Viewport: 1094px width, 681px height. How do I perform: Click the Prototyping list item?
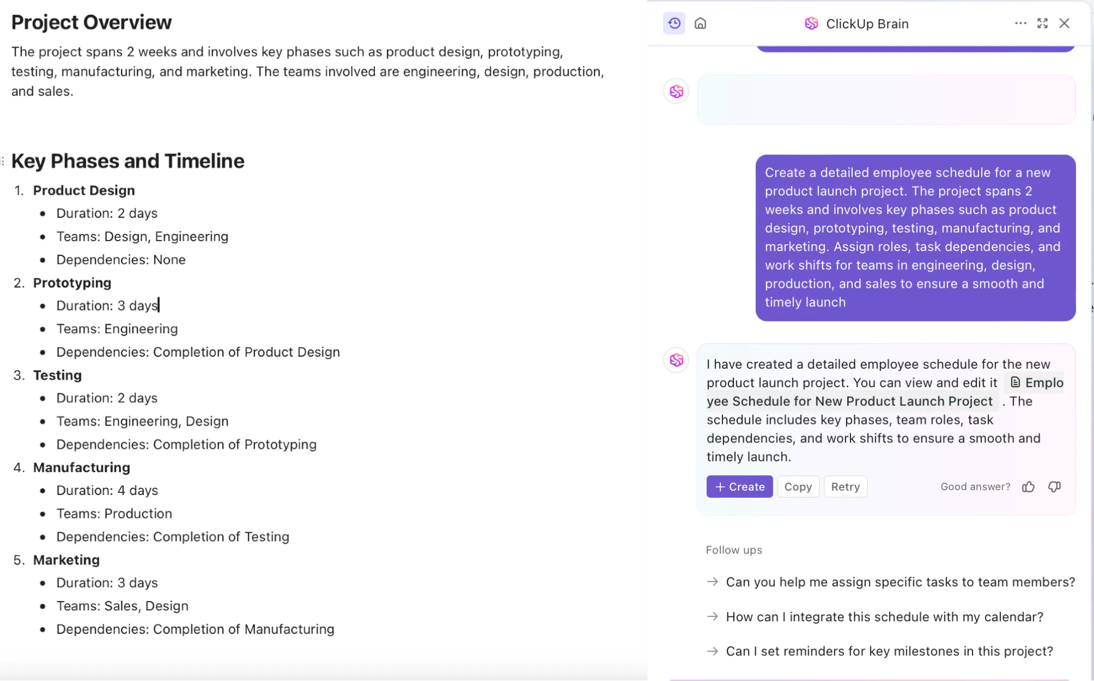72,283
